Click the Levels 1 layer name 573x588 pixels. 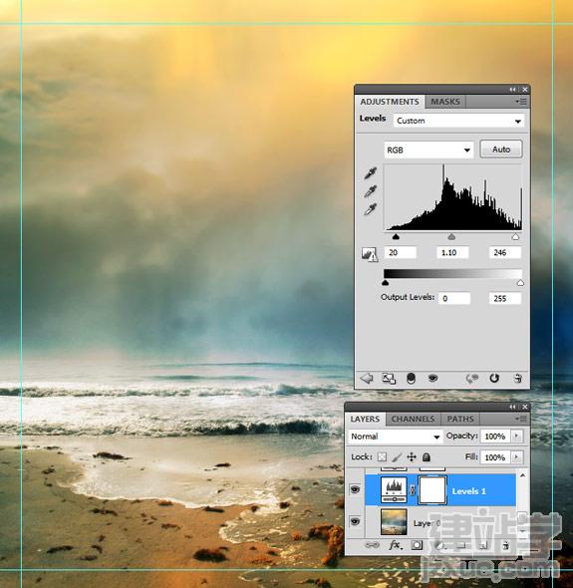pyautogui.click(x=468, y=491)
